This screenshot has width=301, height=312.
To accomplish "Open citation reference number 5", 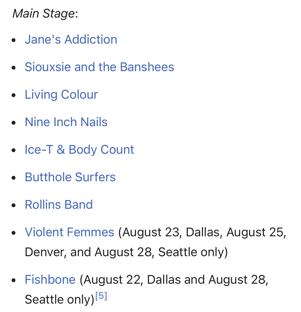I will click(101, 296).
